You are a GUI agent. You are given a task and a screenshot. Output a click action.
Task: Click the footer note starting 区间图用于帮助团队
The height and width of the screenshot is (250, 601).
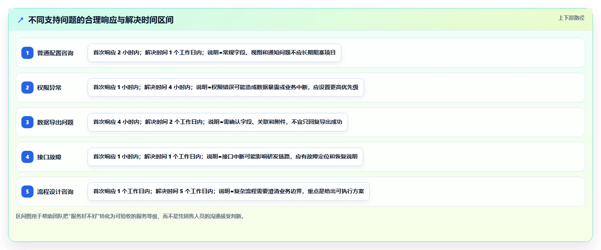[130, 216]
